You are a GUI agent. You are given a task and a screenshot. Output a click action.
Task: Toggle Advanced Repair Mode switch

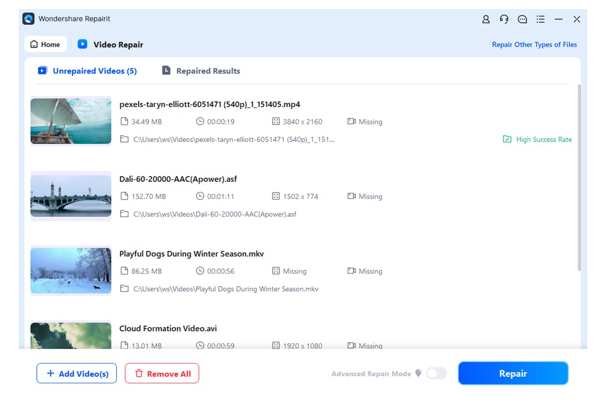coord(436,373)
